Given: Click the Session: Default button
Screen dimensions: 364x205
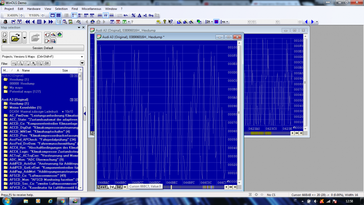Looking at the screenshot, I should (43, 48).
